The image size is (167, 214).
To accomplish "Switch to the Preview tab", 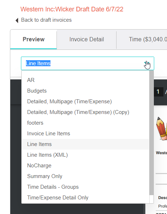I will coord(33,39).
